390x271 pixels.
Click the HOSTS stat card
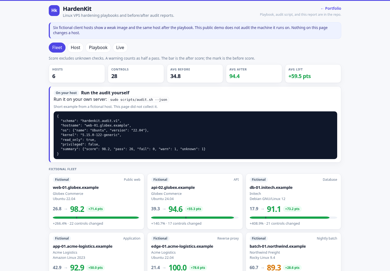[x=77, y=73]
